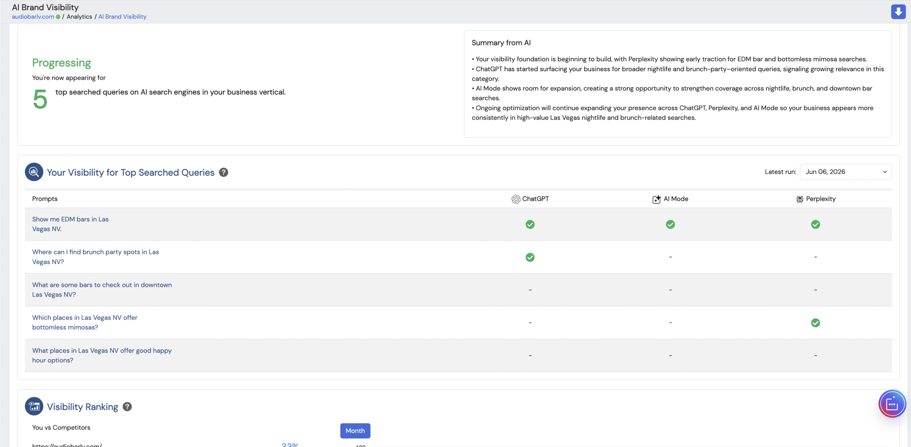Click Perplexity dash for happy hour row
The height and width of the screenshot is (447, 911).
tap(815, 356)
